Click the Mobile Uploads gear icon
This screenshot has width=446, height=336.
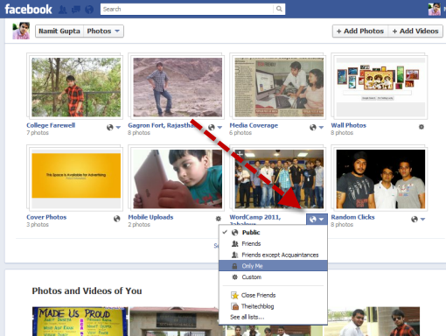click(218, 219)
